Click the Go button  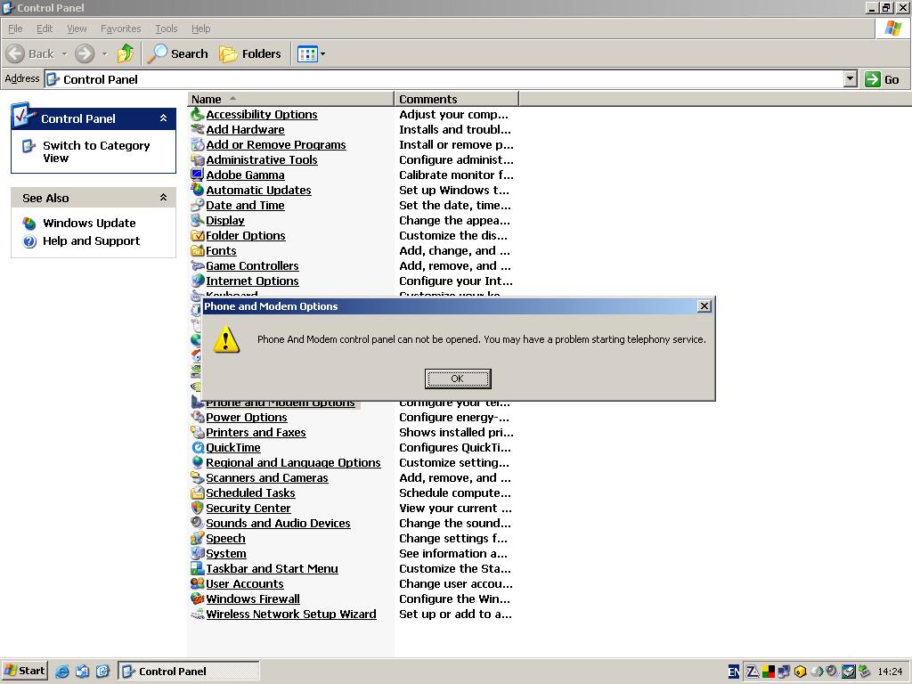[x=882, y=79]
